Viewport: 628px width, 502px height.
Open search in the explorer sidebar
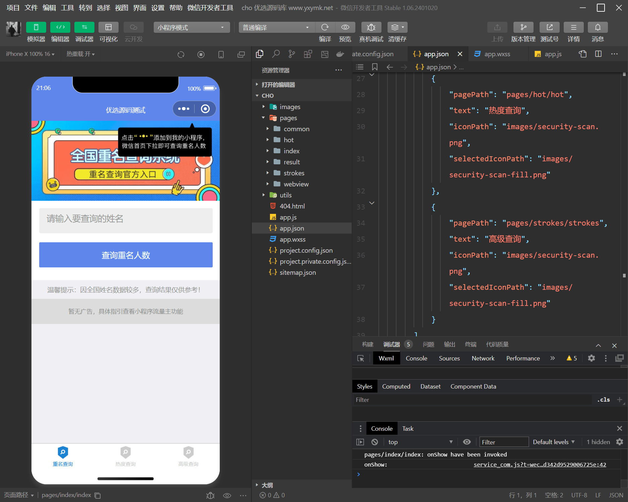click(276, 54)
